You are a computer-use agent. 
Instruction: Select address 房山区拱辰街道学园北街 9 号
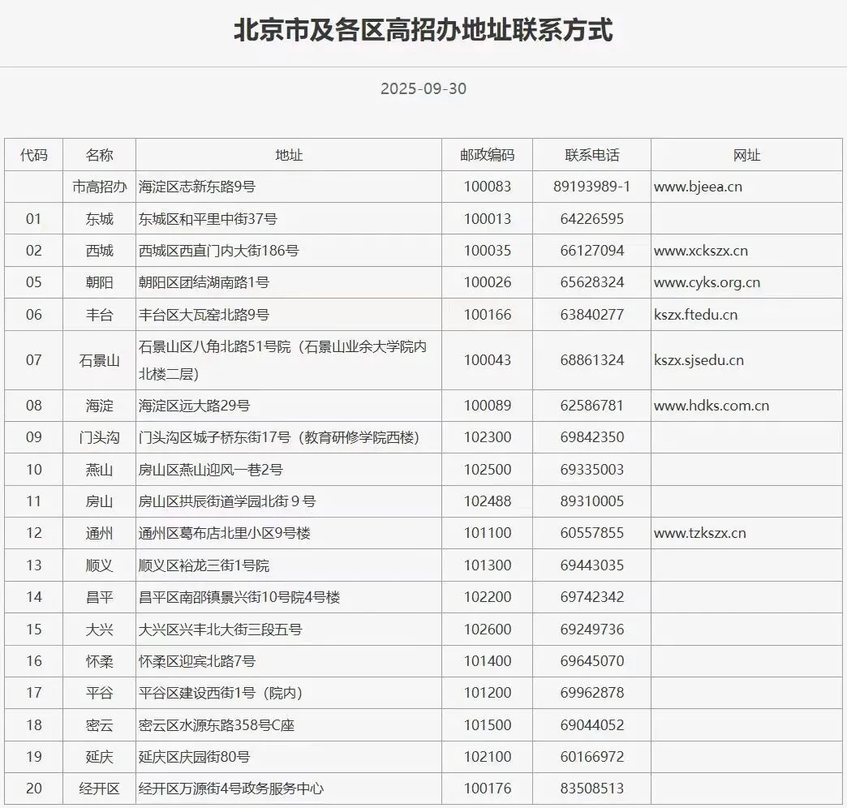[x=227, y=501]
